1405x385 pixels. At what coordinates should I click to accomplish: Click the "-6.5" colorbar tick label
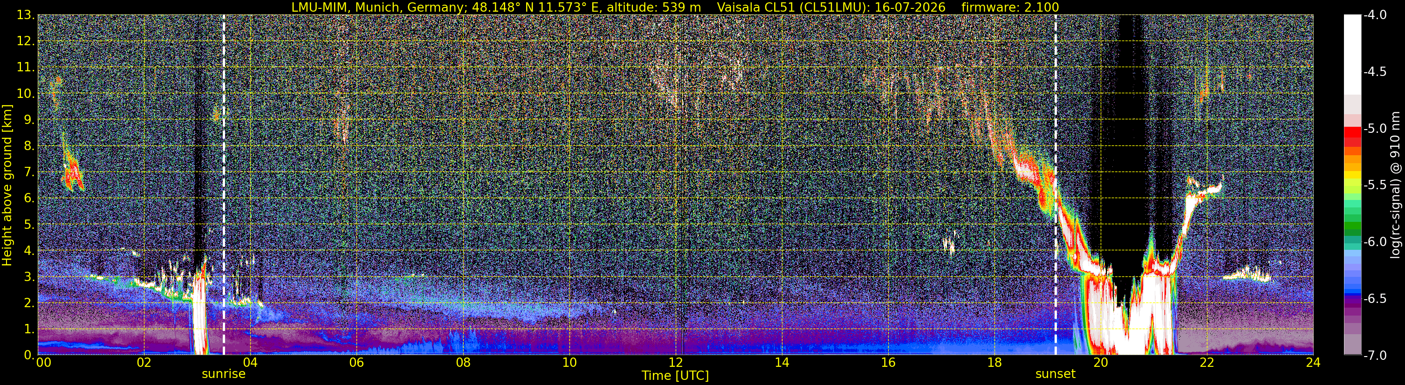pos(1374,299)
